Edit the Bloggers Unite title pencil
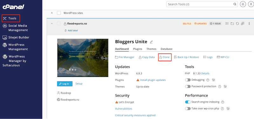254x119 pixels. (151, 42)
